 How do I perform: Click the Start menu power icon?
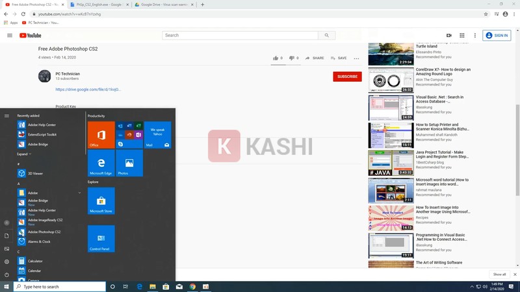pyautogui.click(x=6, y=274)
